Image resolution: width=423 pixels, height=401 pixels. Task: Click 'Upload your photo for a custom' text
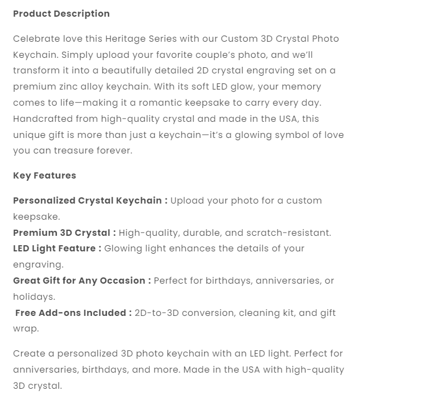246,201
